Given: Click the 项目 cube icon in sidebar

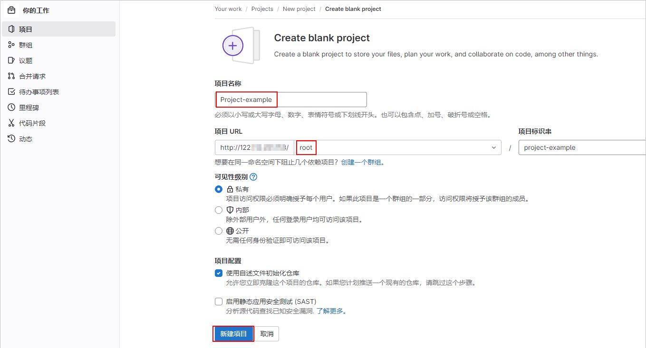Looking at the screenshot, I should click(11, 29).
